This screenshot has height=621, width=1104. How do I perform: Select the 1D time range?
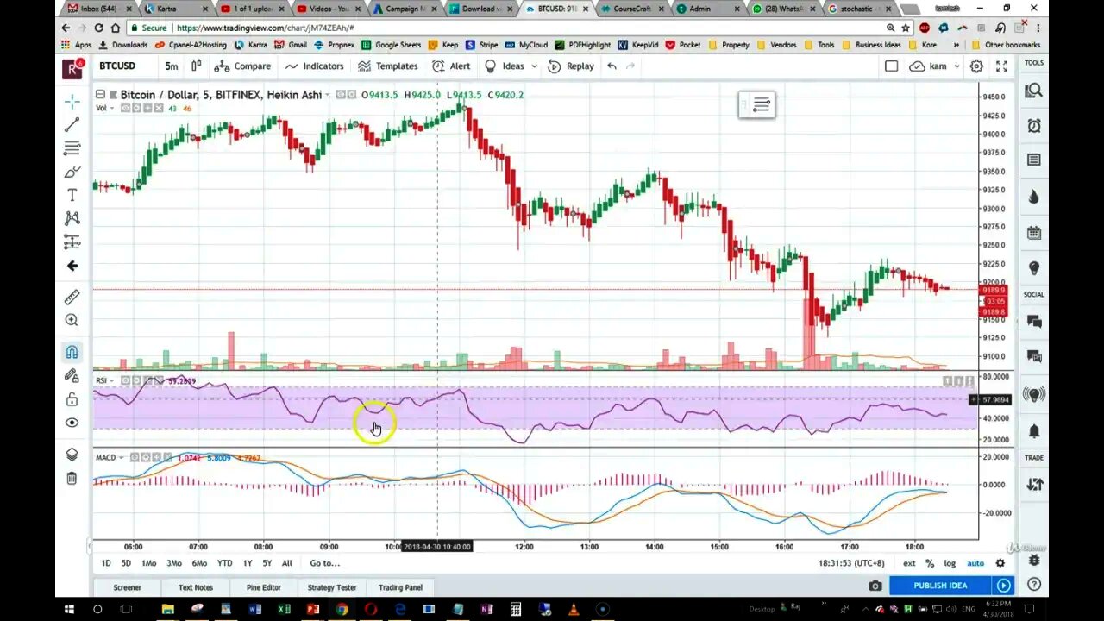[x=106, y=563]
